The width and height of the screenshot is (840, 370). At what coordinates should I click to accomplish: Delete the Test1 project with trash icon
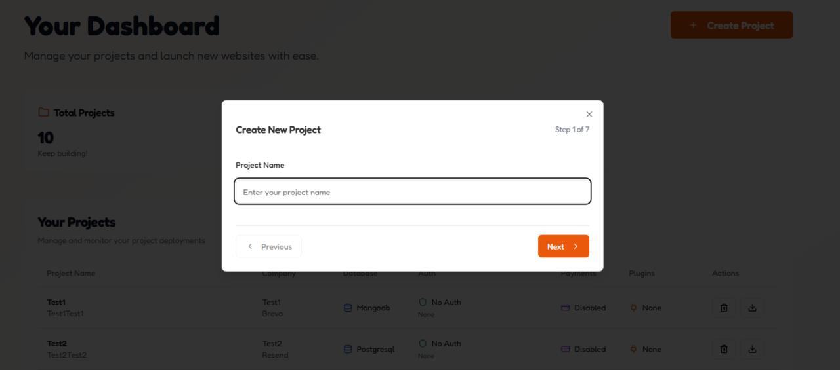724,308
